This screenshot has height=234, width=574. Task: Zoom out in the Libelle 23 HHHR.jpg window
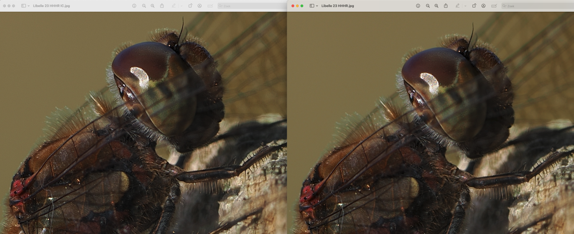coord(428,6)
